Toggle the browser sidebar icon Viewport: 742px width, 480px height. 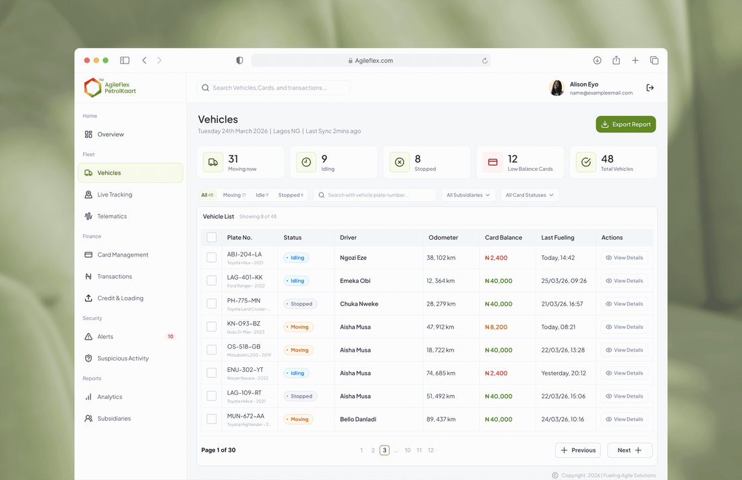(125, 60)
